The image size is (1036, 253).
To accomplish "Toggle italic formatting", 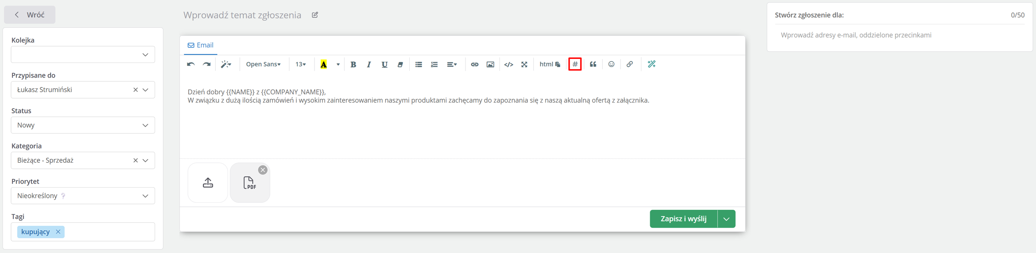I will pos(369,64).
